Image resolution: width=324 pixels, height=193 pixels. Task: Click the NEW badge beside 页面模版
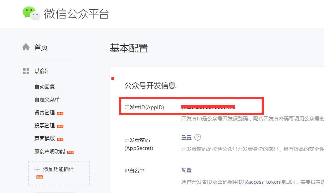[60, 140]
